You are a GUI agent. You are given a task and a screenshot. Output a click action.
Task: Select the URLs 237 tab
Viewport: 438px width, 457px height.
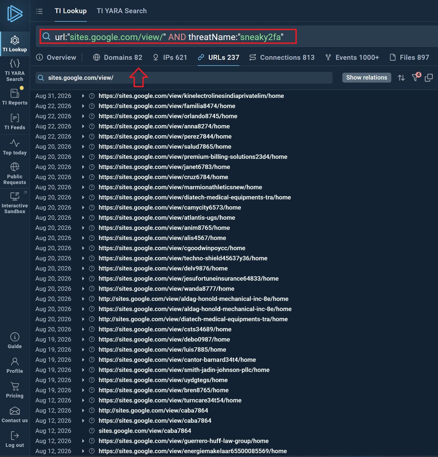click(219, 58)
